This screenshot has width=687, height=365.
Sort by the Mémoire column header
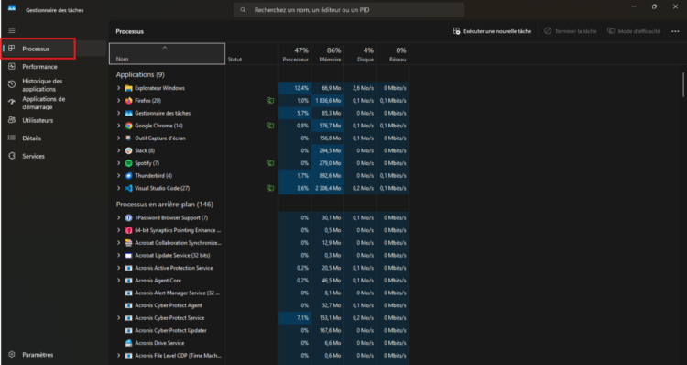pyautogui.click(x=328, y=54)
